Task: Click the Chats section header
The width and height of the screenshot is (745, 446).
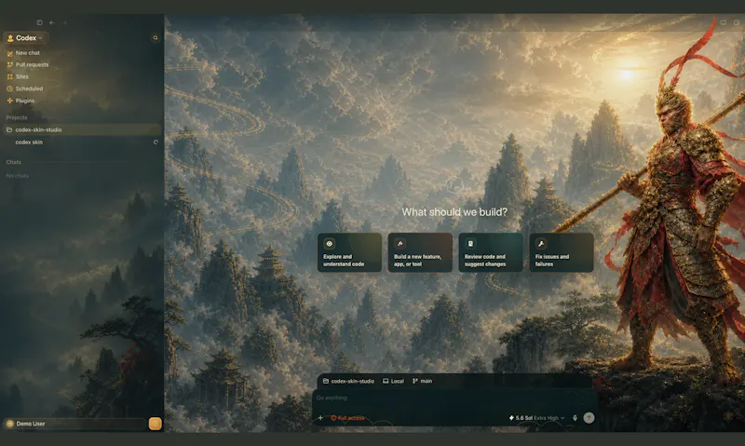Action: pos(13,162)
